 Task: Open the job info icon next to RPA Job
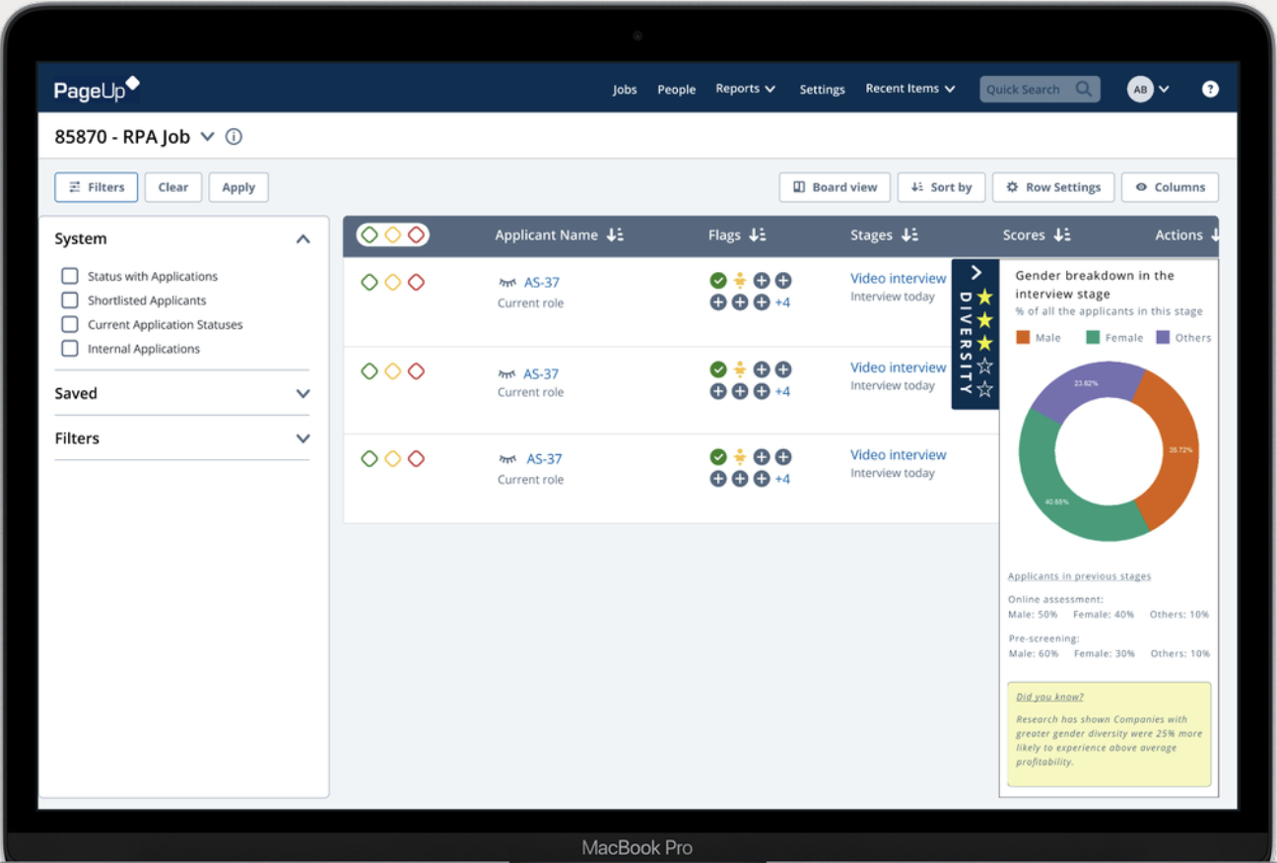(x=234, y=136)
